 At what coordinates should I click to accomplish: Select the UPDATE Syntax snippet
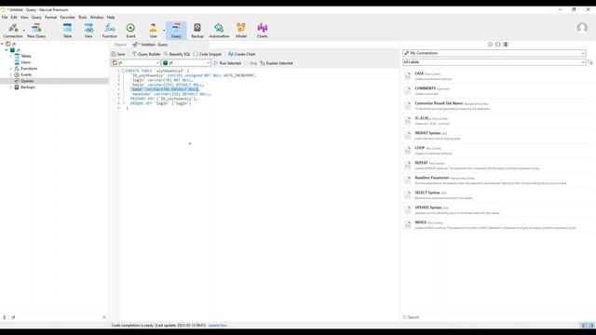tap(498, 210)
